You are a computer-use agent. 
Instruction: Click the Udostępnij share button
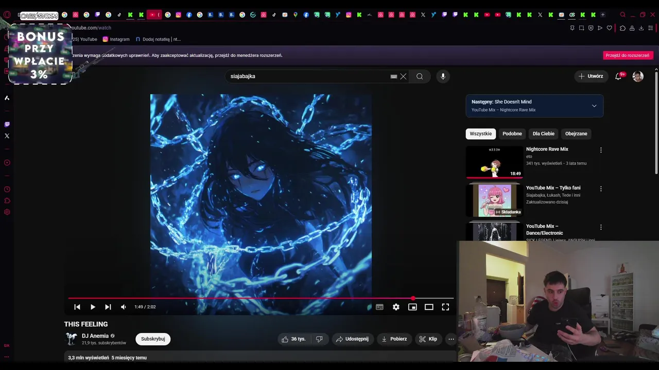[x=352, y=339]
